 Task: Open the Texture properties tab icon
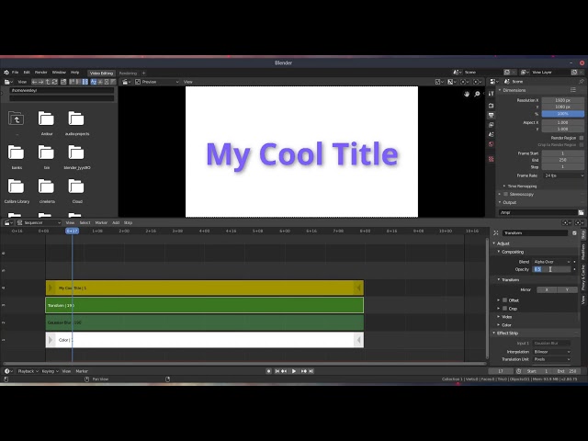tap(491, 159)
